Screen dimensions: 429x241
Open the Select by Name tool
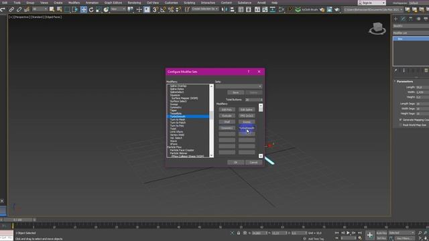[x=60, y=9]
